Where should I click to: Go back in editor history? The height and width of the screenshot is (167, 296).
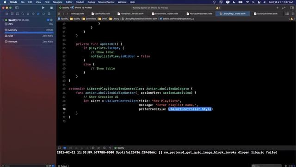(64, 13)
